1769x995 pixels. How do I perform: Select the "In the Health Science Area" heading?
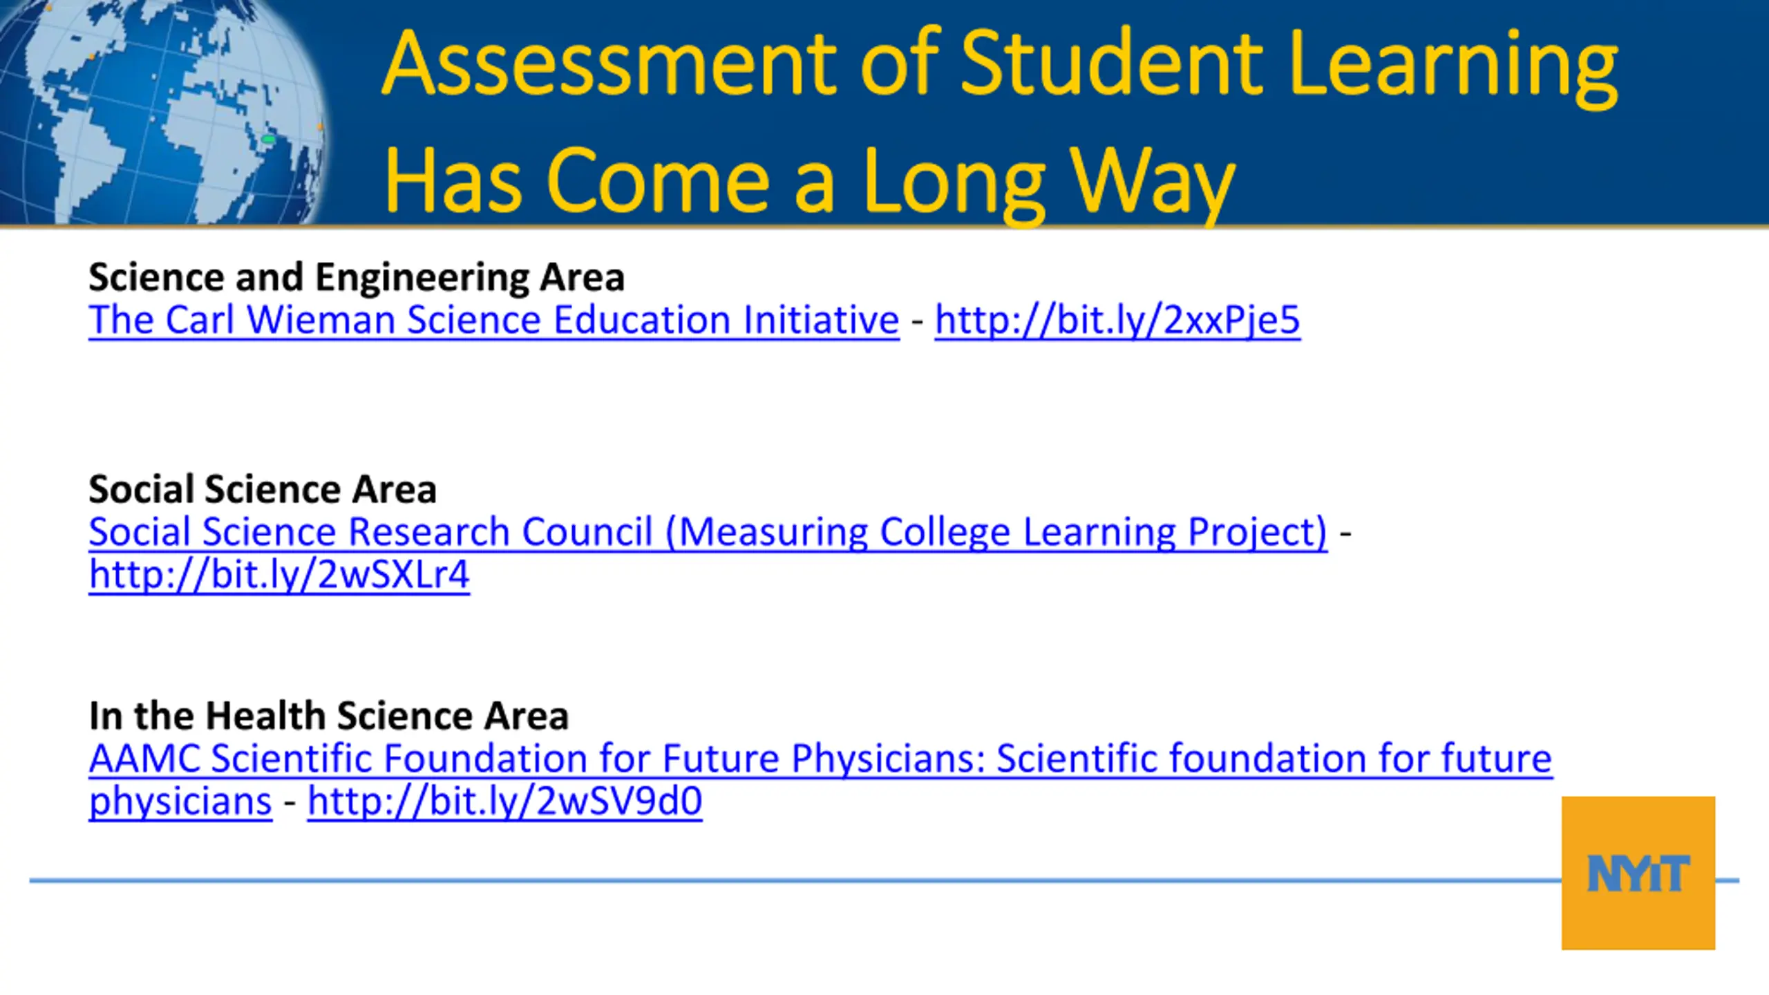329,715
